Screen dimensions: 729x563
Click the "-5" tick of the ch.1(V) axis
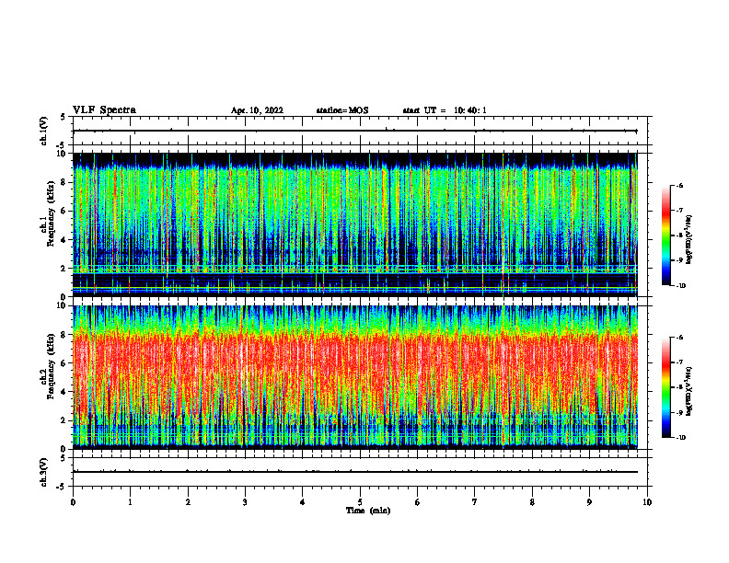(63, 145)
